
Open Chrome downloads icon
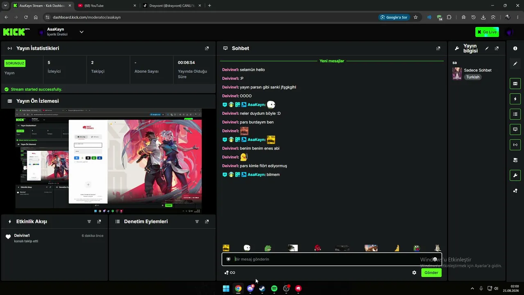tap(483, 17)
